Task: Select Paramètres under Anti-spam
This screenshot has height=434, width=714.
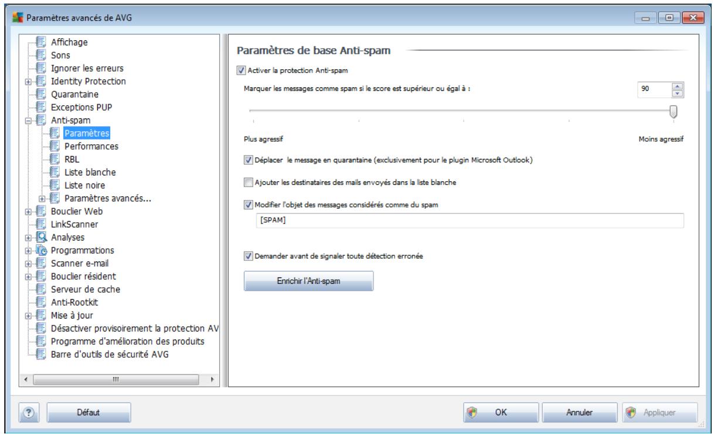Action: [87, 133]
